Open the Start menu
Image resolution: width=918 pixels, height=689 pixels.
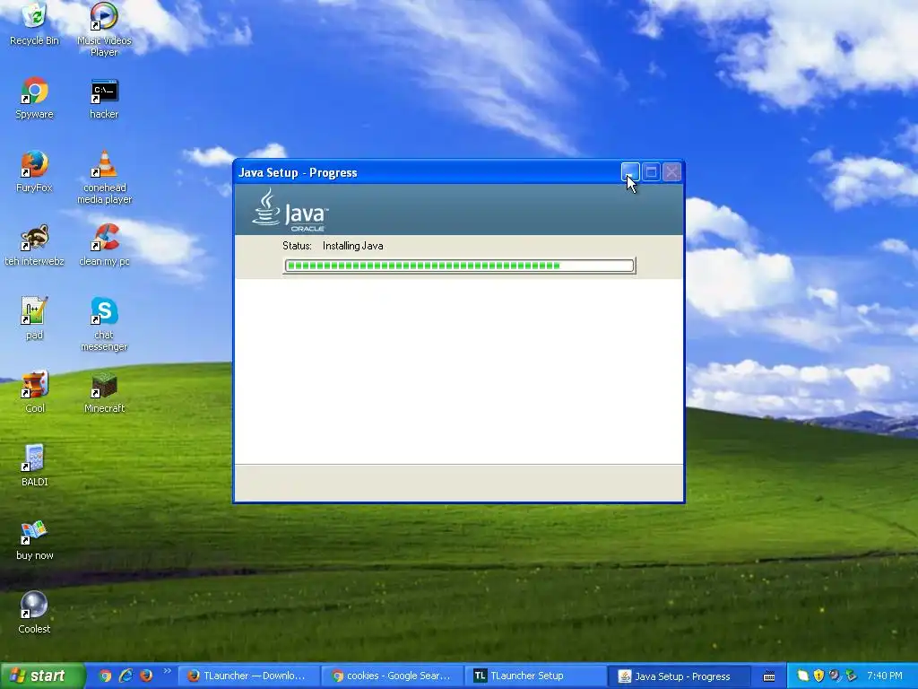[x=42, y=676]
